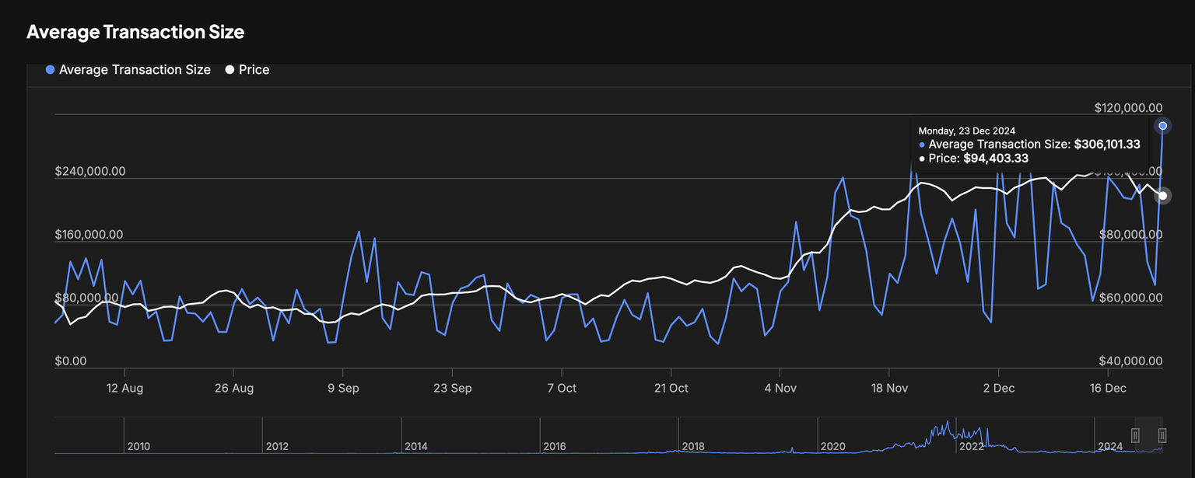Jump to 2014 in the timeline navigator
The image size is (1195, 478).
coord(415,446)
